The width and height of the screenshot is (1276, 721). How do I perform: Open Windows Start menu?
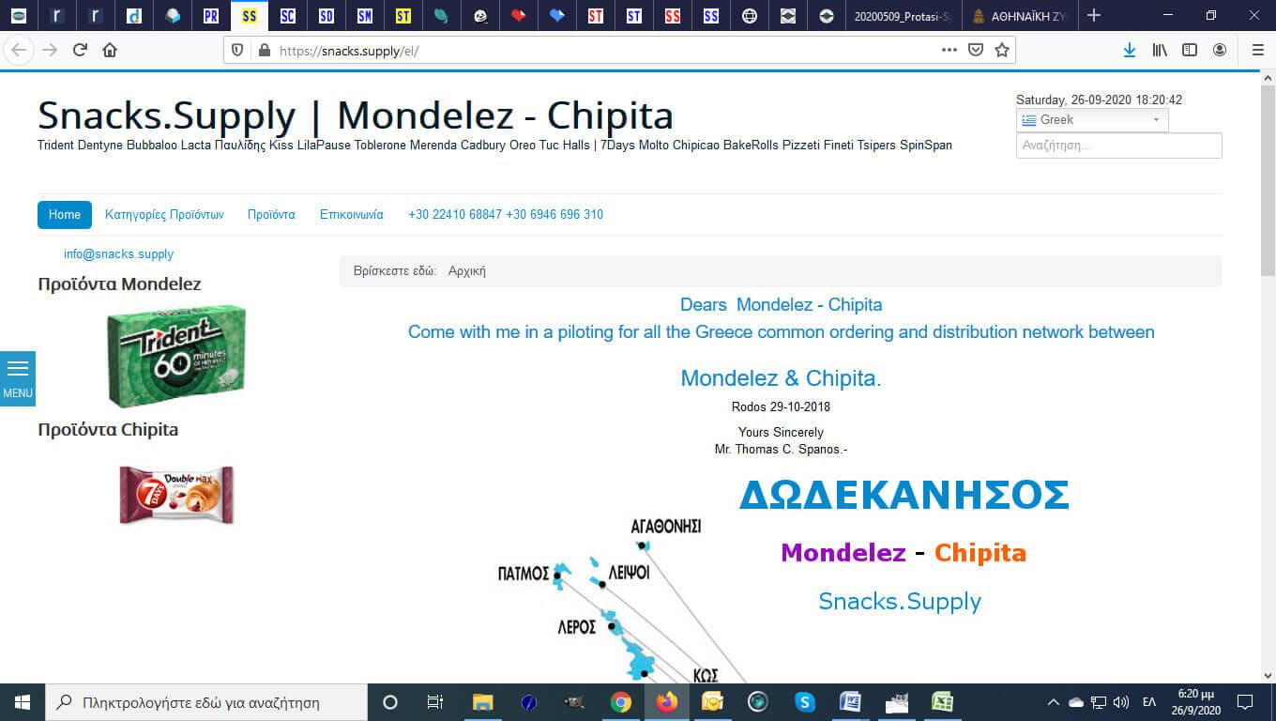[x=22, y=701]
